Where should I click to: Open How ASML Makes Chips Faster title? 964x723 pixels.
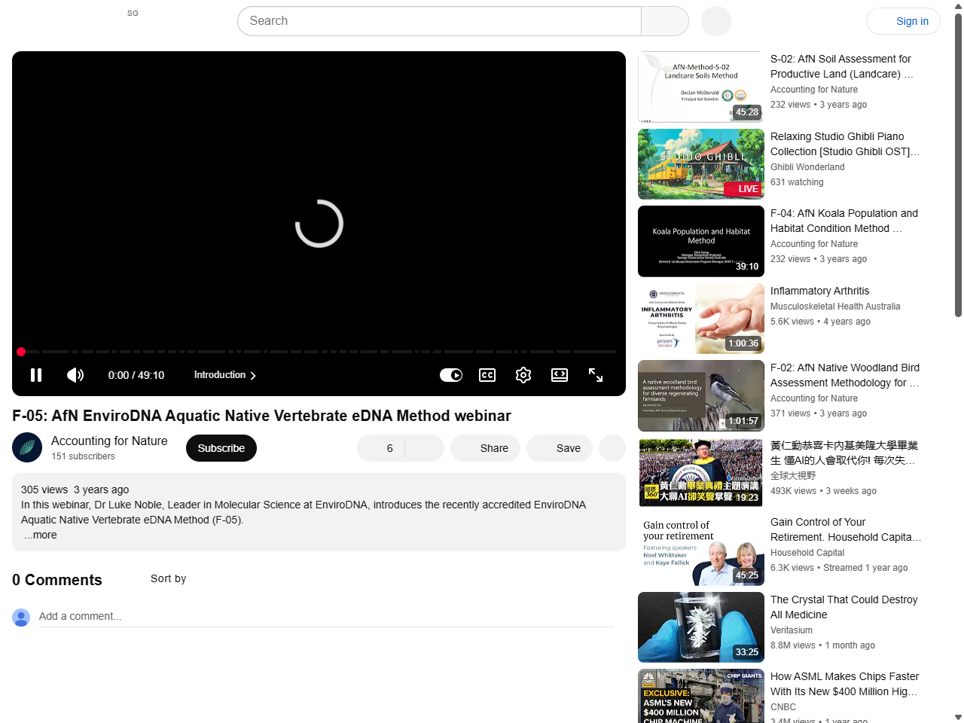[844, 684]
